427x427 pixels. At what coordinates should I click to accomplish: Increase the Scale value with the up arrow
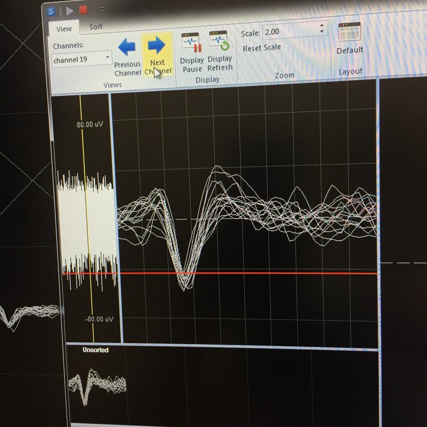click(x=322, y=25)
